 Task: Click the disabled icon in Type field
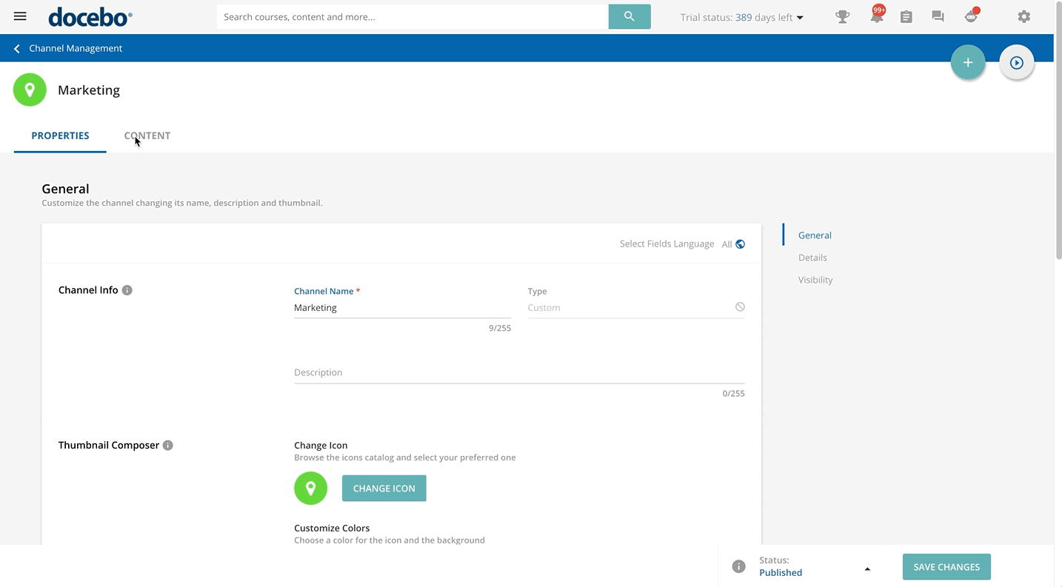click(740, 306)
